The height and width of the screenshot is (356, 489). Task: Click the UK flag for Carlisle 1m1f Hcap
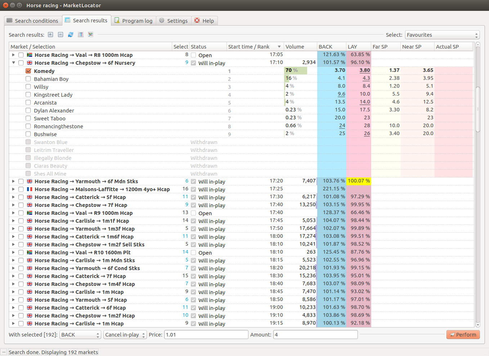coord(30,221)
